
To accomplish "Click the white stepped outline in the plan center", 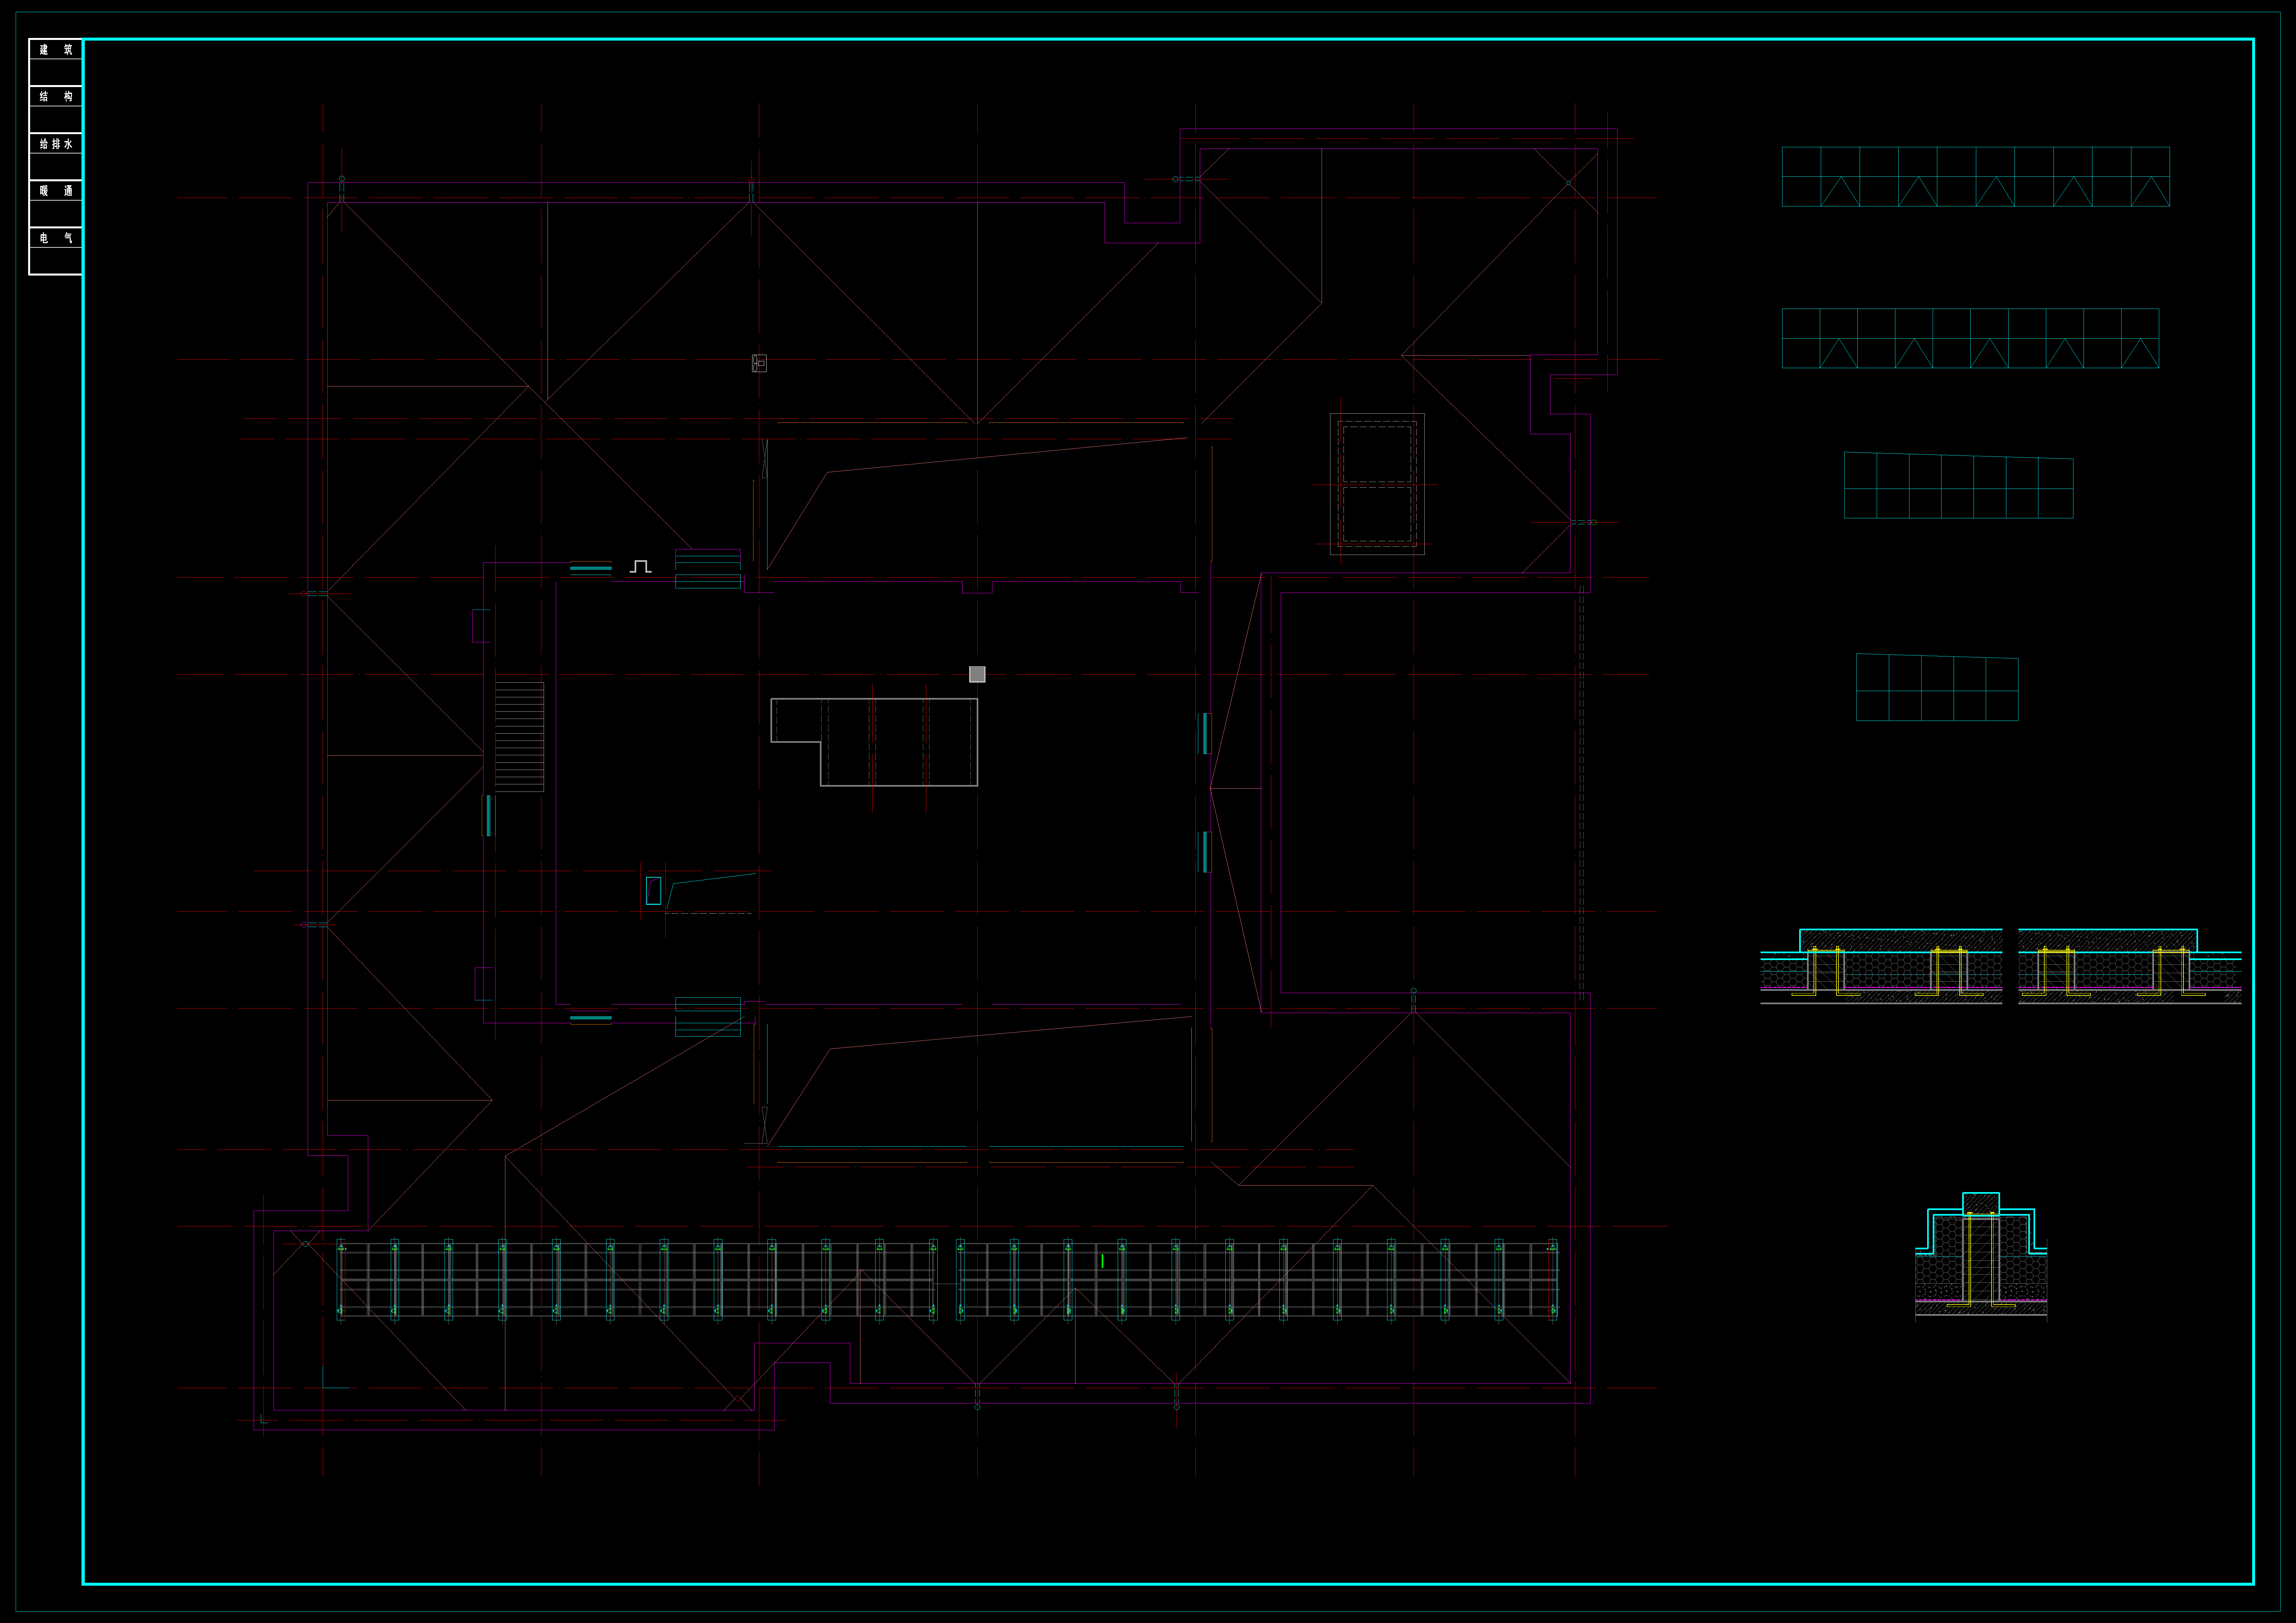I will point(874,742).
